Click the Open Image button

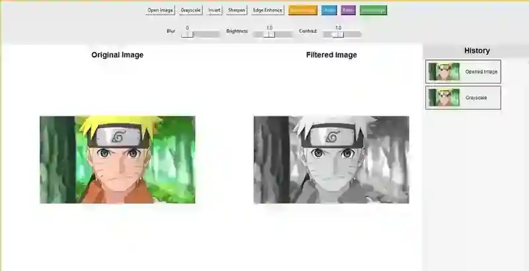point(160,10)
